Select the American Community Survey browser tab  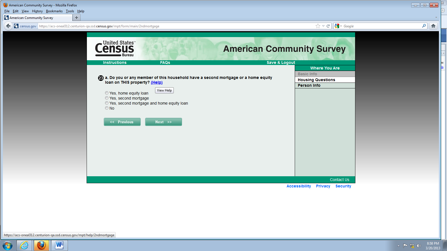37,18
